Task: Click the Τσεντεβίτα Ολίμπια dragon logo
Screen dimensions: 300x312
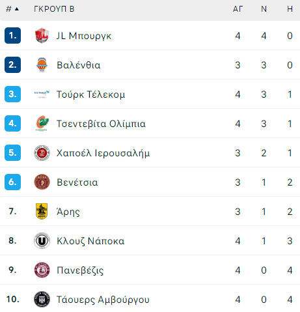Action: [42, 123]
